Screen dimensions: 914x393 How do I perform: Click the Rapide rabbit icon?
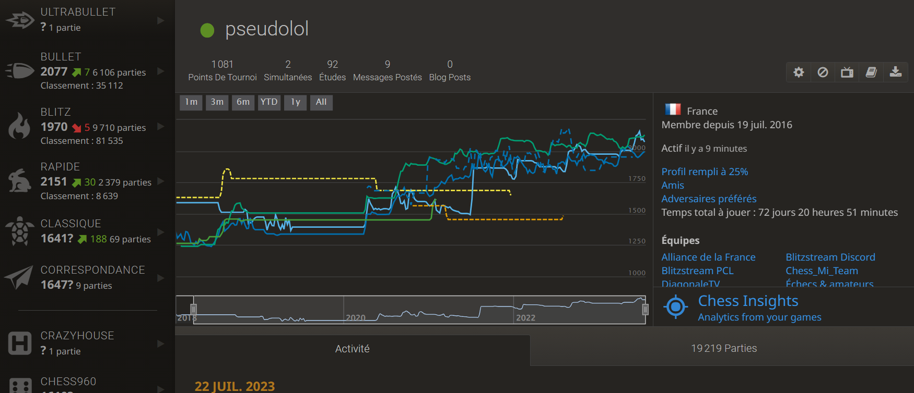(20, 181)
